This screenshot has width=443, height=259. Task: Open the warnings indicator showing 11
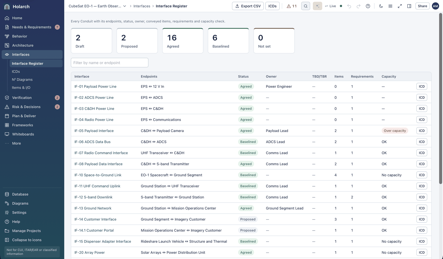pos(292,6)
